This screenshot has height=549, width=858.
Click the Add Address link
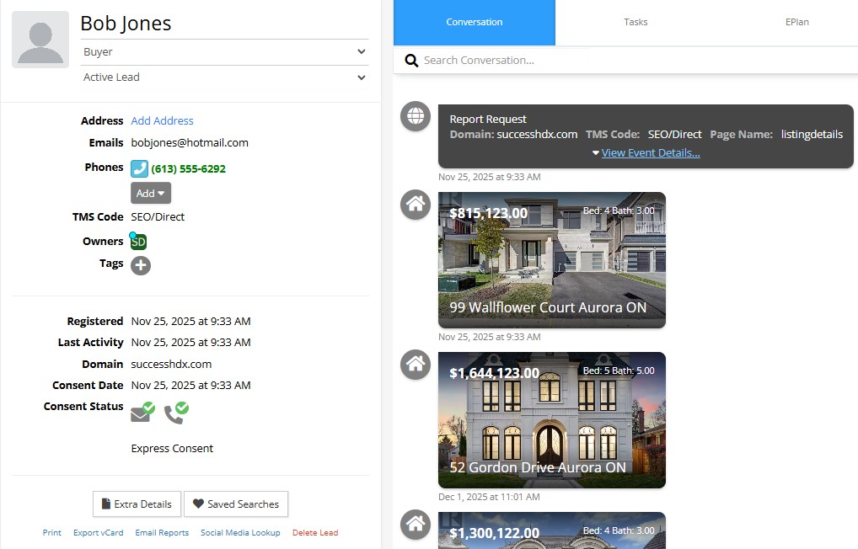(162, 121)
